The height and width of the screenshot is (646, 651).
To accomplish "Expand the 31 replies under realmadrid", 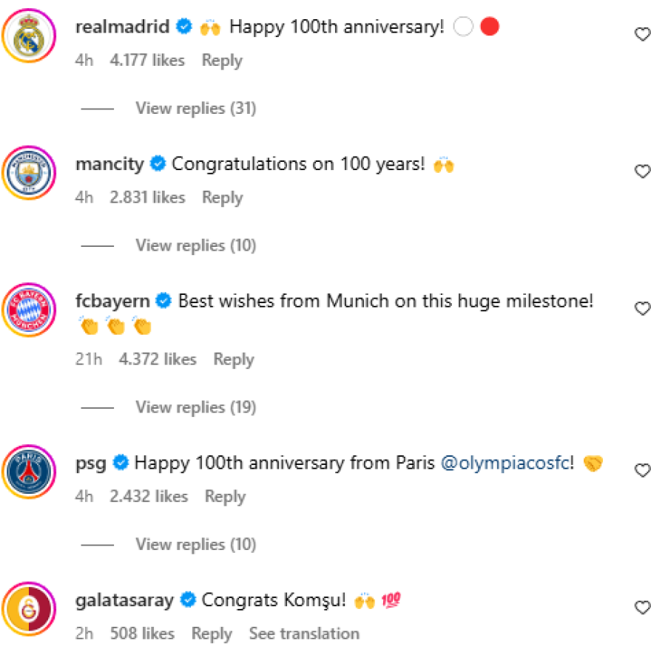I will 195,109.
